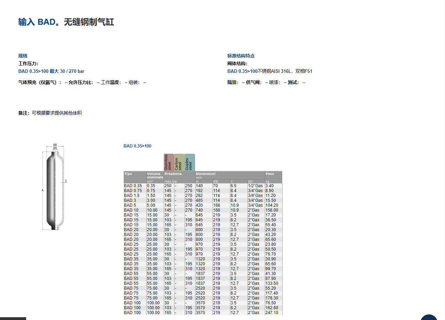Image resolution: width=445 pixels, height=320 pixels.
Task: Click the BAD 10 row label
Action: (x=131, y=210)
